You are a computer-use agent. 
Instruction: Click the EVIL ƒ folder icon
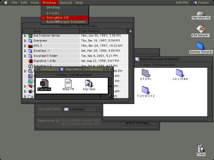coord(30,46)
